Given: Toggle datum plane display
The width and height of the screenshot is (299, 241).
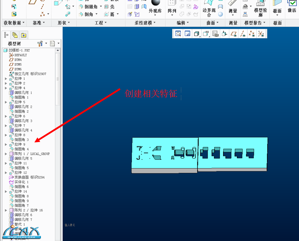Looking at the screenshot, I should click(x=234, y=34).
